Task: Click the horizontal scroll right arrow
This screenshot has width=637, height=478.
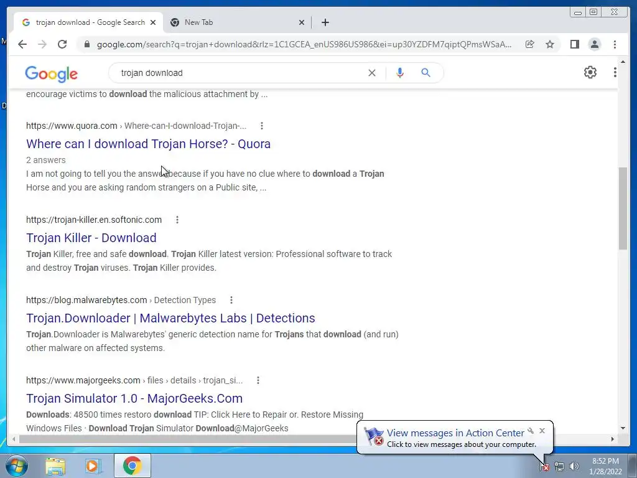Action: (x=613, y=439)
